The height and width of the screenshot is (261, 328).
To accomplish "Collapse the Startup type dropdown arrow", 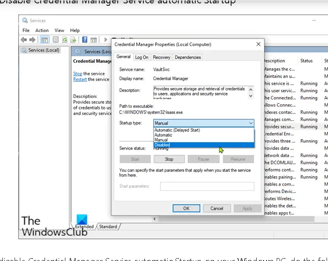I will (x=250, y=123).
